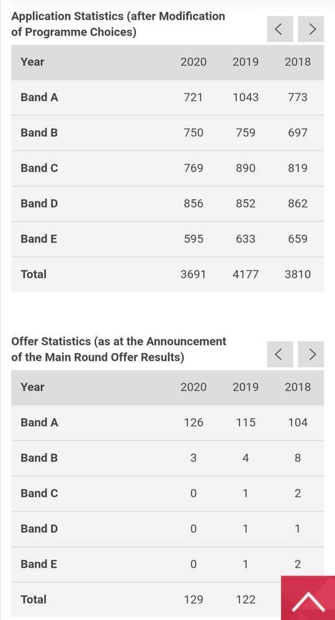
Task: Click Band A row label in Application Statistics
Action: [x=39, y=98]
